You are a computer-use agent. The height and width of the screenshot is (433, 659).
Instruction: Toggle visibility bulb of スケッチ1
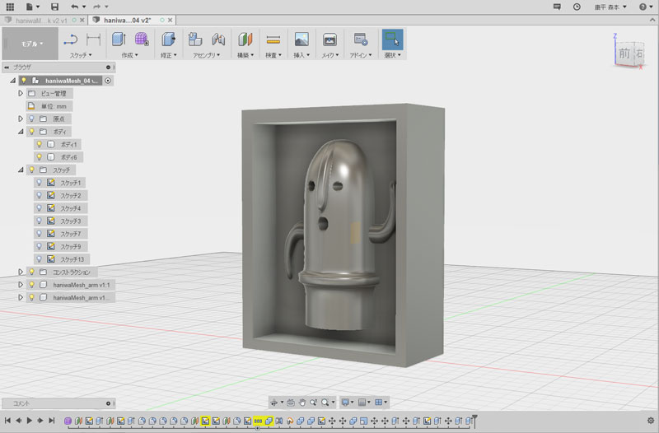pos(39,183)
